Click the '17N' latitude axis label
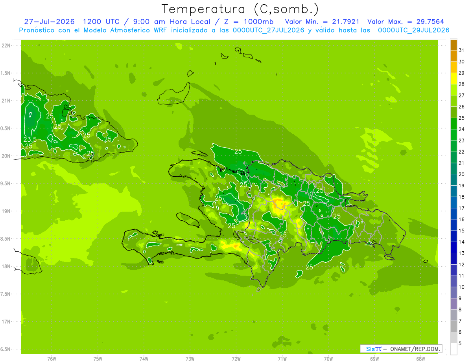 6,322
